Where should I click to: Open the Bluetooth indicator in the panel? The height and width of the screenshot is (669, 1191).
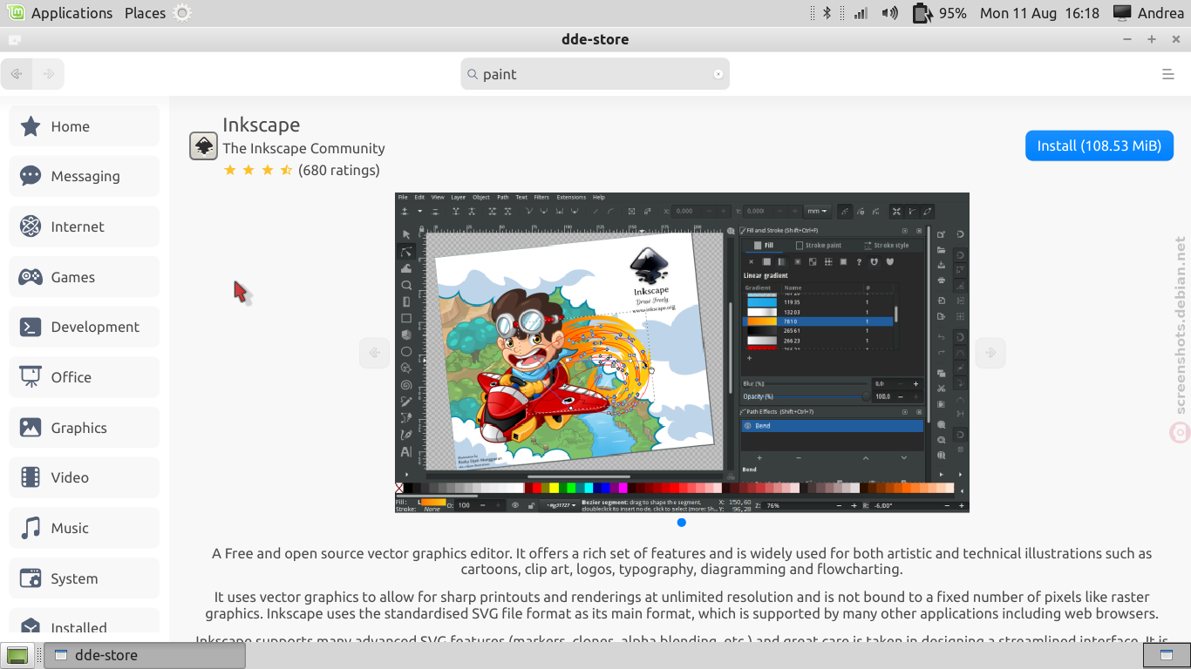tap(827, 13)
